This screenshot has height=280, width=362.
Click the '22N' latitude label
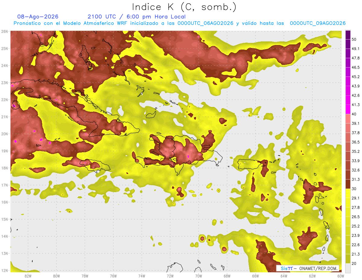tap(5, 100)
